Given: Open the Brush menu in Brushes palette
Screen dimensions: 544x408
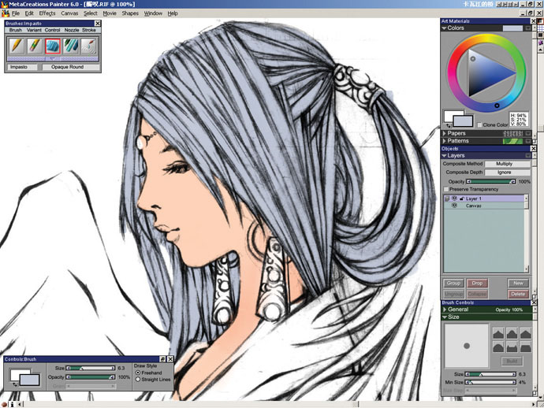Looking at the screenshot, I should coord(15,30).
